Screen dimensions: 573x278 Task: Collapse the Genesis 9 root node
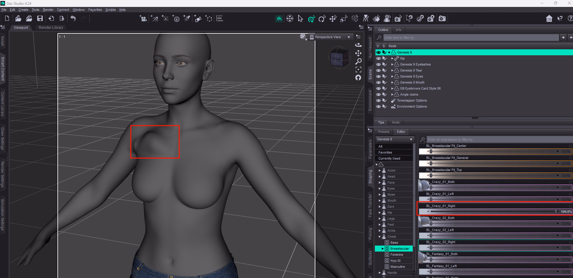point(389,52)
